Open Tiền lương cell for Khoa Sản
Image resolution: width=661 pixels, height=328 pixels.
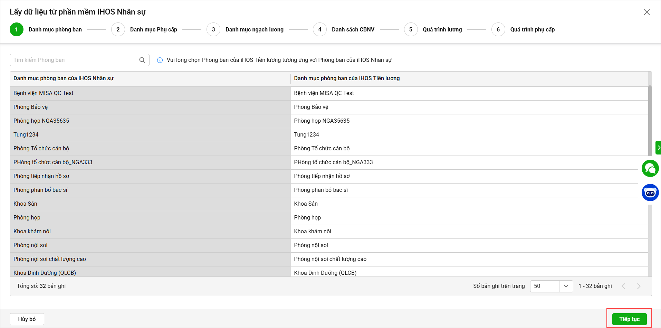[469, 204]
